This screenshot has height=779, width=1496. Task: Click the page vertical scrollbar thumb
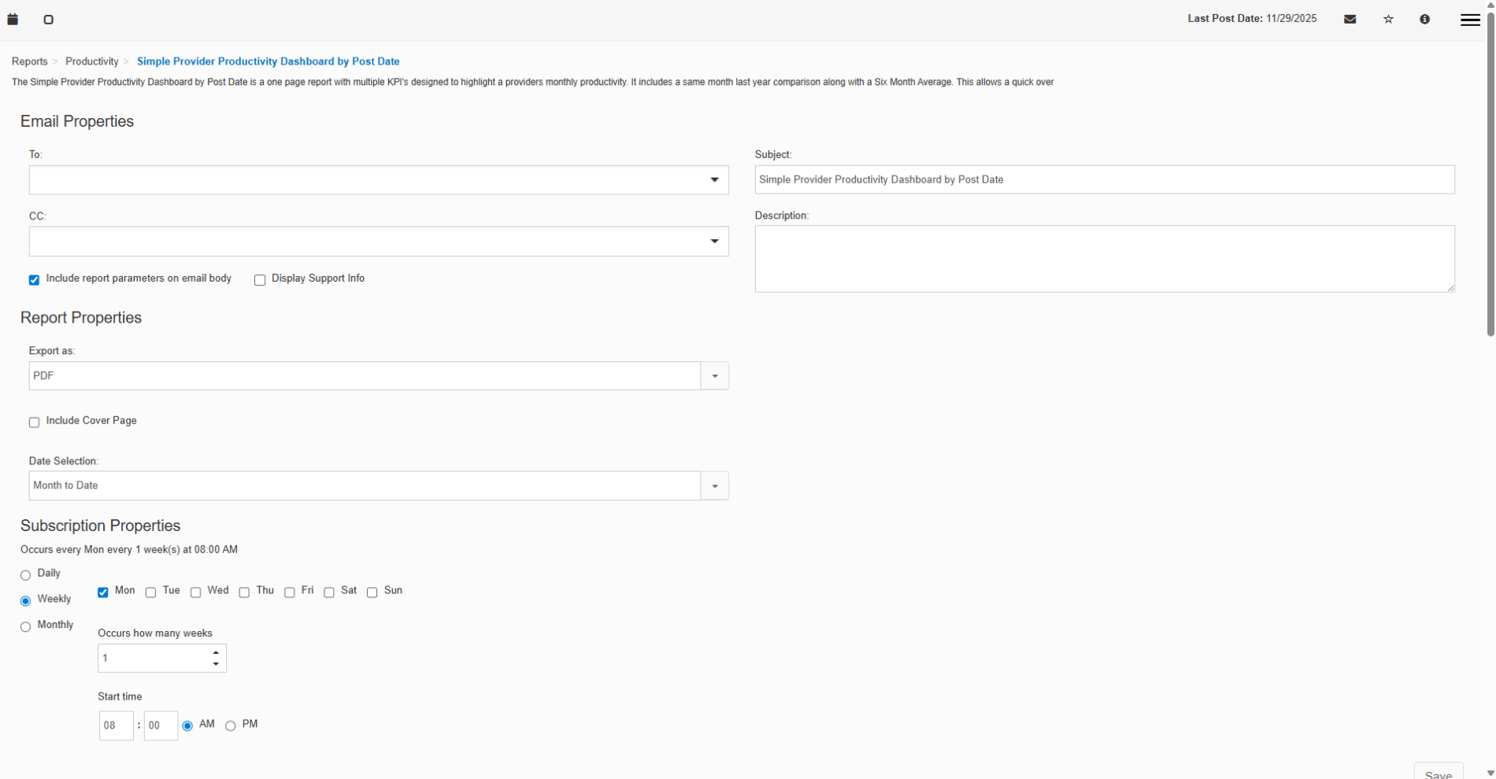click(1490, 173)
